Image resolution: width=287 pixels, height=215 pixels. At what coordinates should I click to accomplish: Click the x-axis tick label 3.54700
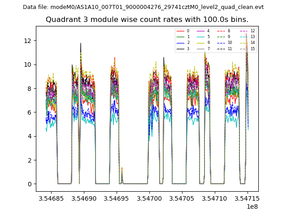(149, 198)
